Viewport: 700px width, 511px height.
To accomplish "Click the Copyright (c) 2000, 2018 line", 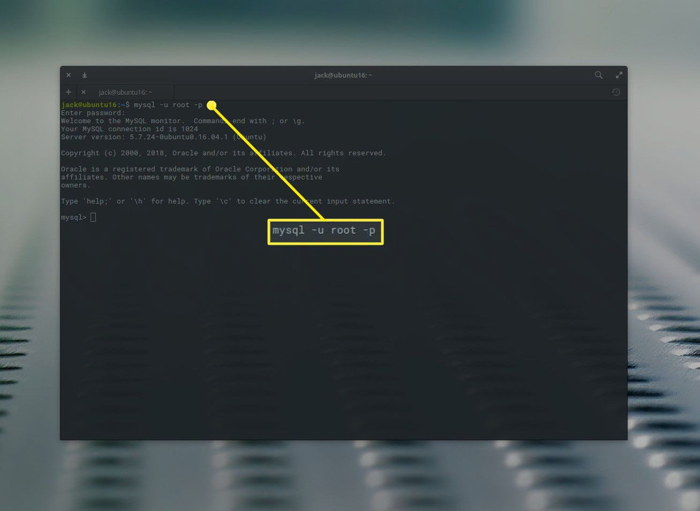I will (x=223, y=153).
